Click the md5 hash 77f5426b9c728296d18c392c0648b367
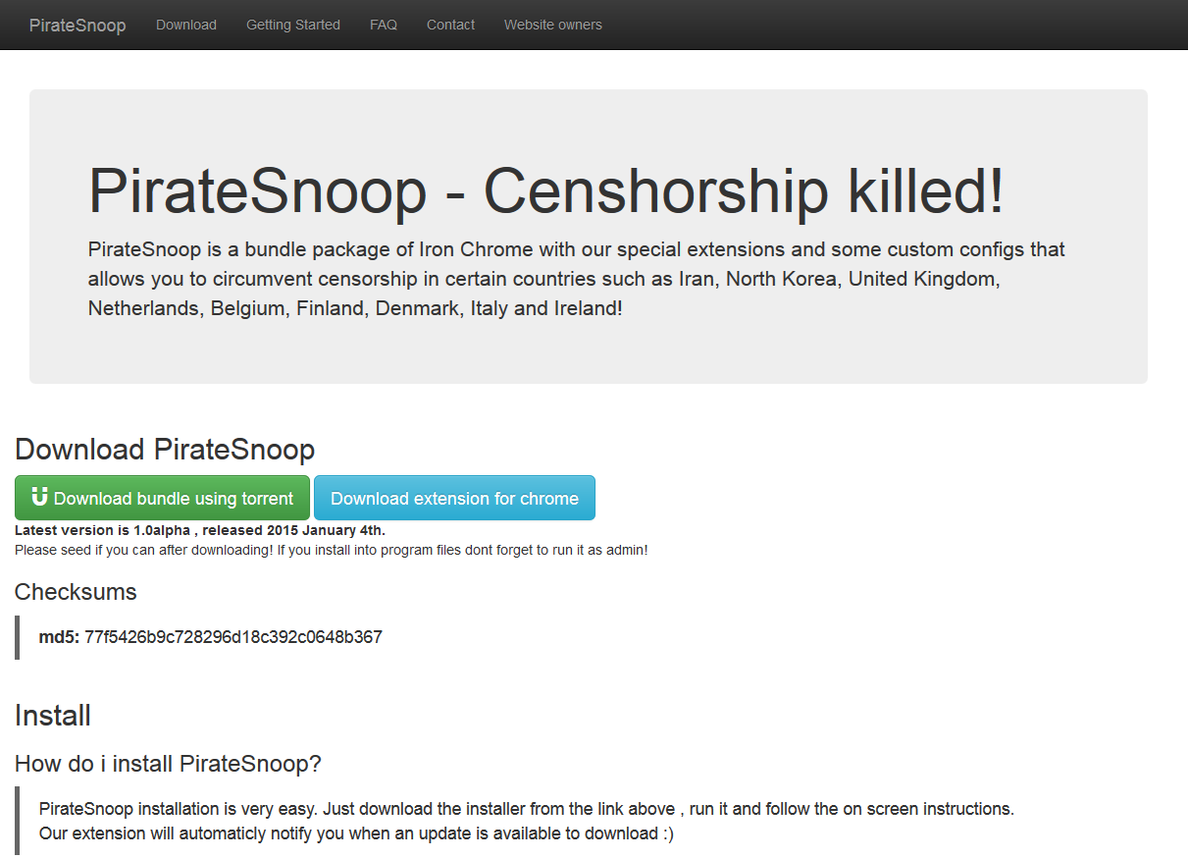 click(x=233, y=637)
